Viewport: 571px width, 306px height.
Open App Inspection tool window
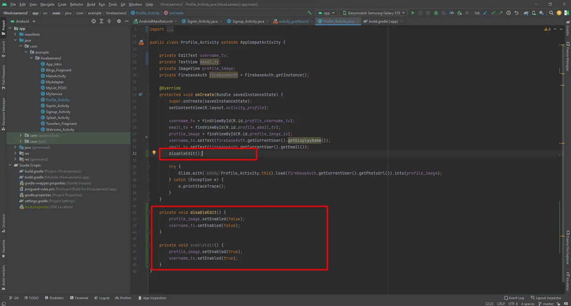[152, 298]
